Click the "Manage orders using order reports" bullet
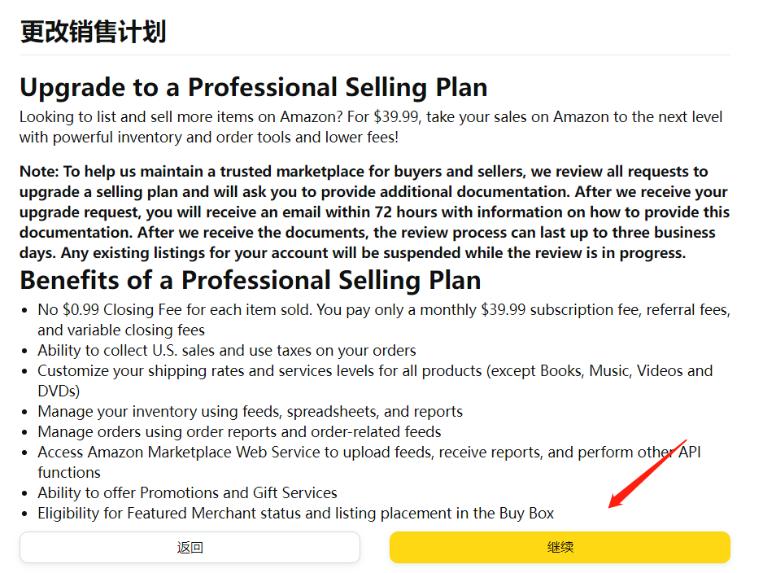Screen dimensions: 776x573 (239, 432)
